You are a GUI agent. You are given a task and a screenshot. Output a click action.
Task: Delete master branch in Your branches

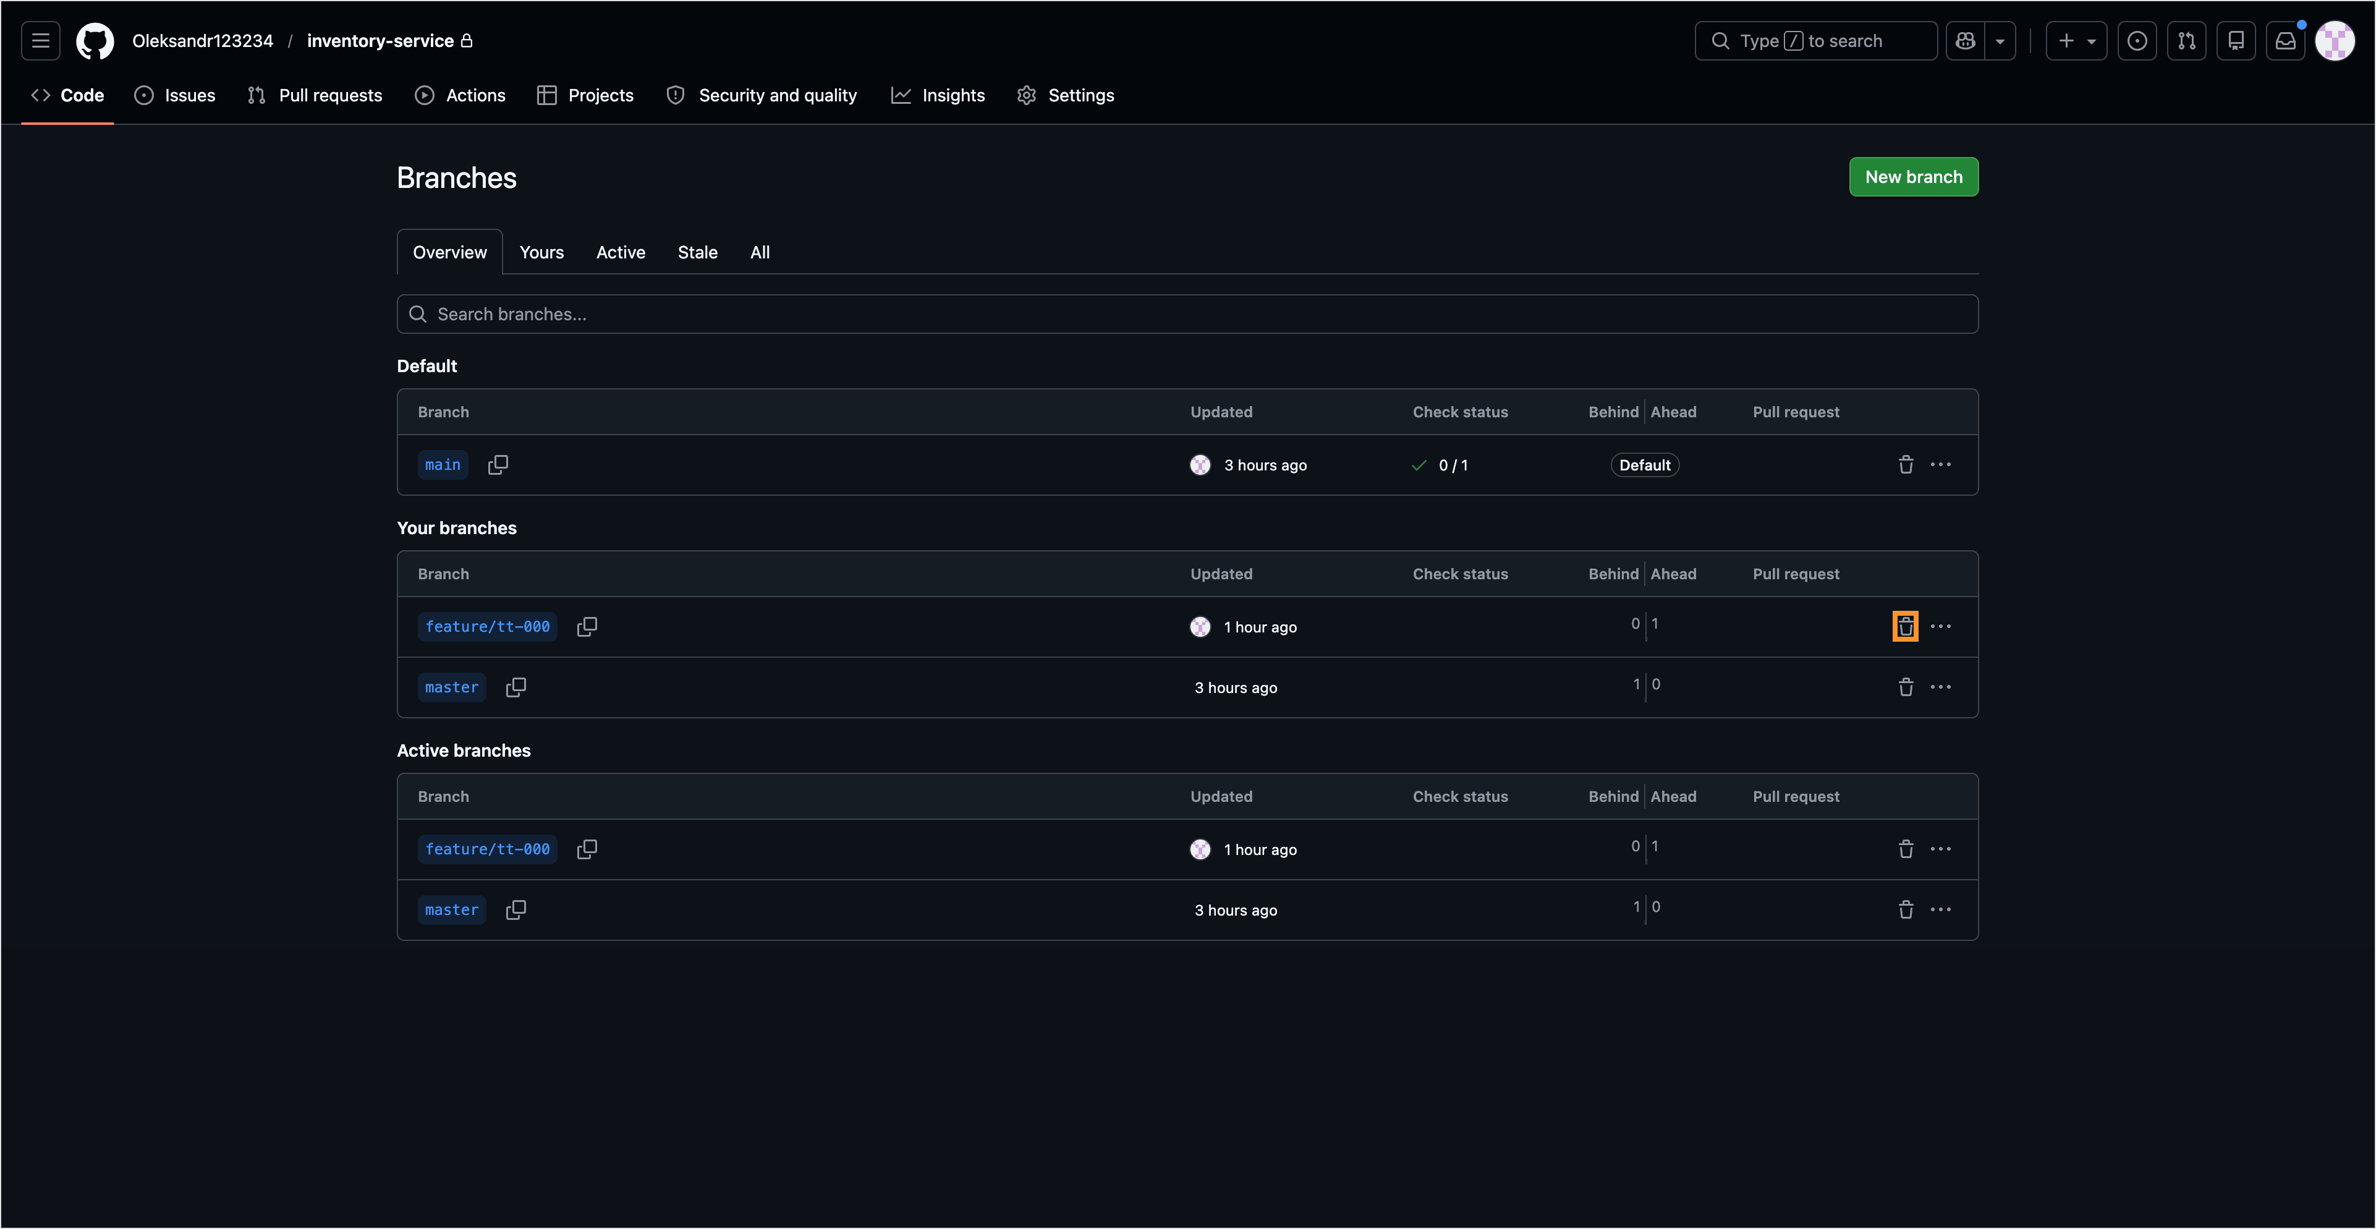(x=1906, y=687)
